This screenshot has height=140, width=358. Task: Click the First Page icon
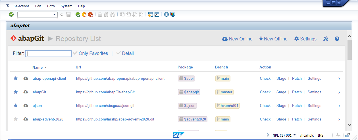coord(122,14)
